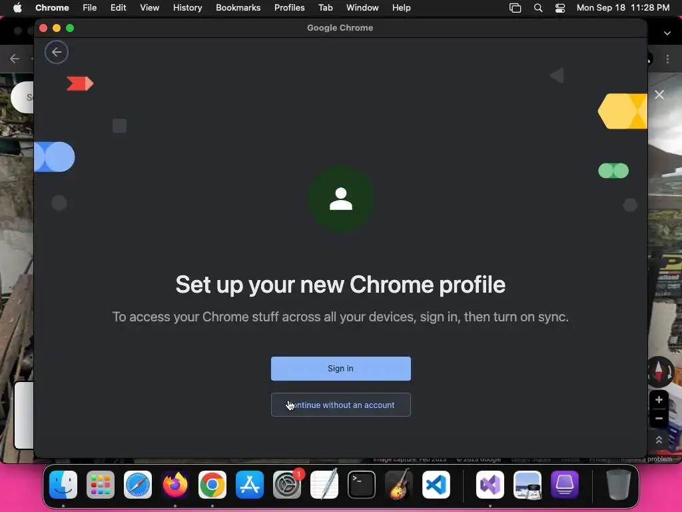Minimize the profile setup window
Image resolution: width=682 pixels, height=512 pixels.
click(x=57, y=28)
